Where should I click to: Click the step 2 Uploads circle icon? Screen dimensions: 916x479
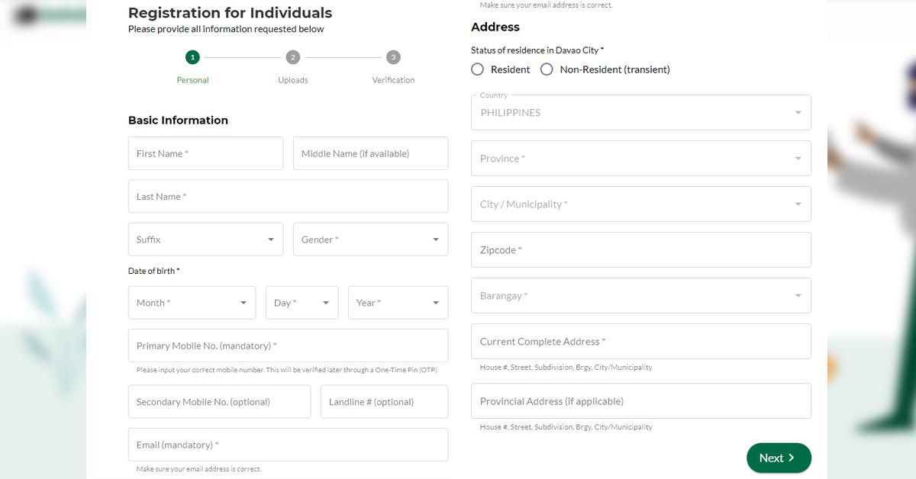pyautogui.click(x=292, y=57)
